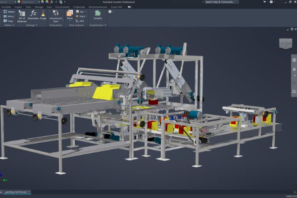Click the Pattern component tool
The image size is (297, 198).
click(x=8, y=11)
